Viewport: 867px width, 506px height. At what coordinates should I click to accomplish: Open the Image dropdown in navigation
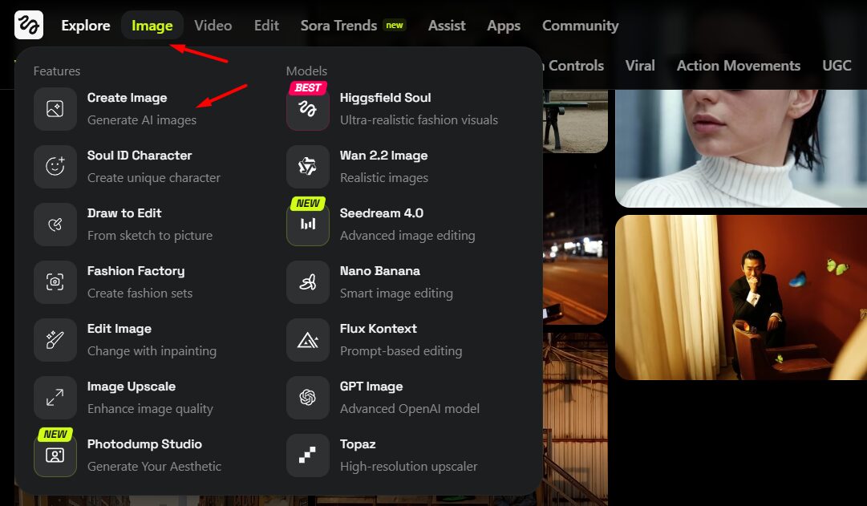pos(152,26)
